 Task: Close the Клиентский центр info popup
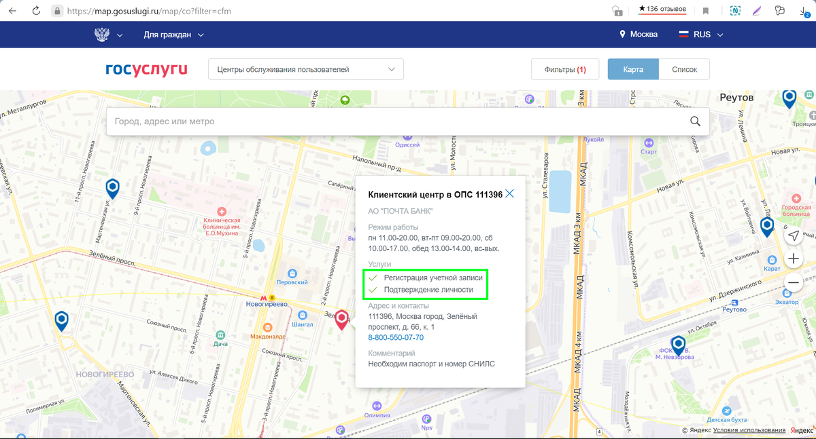(x=509, y=194)
